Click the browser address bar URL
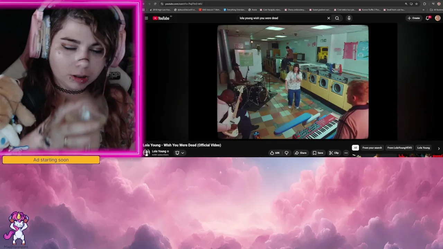This screenshot has width=443, height=249. [x=183, y=4]
